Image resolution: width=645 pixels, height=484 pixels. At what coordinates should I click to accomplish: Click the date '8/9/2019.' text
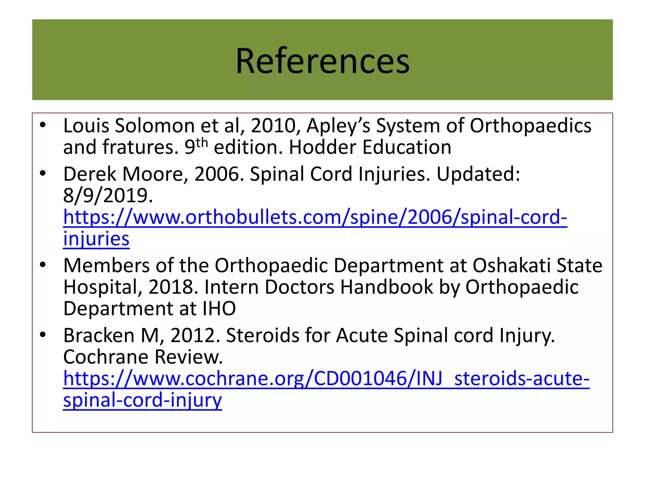coord(108,195)
